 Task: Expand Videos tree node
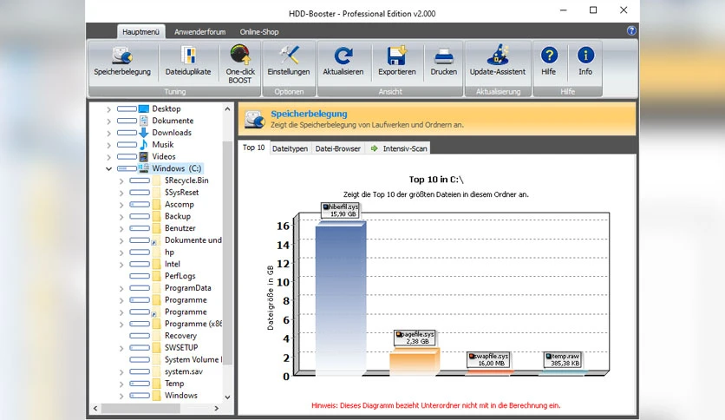tap(108, 157)
